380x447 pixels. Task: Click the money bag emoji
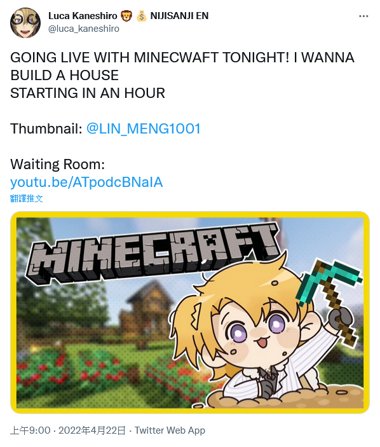[x=142, y=16]
